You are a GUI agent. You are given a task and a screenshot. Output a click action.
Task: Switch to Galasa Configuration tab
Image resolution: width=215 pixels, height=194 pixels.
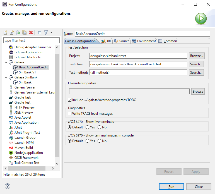[x=80, y=41]
